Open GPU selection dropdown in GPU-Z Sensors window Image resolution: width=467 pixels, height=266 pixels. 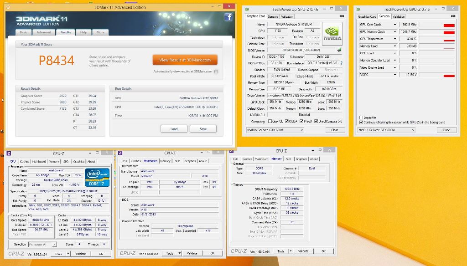pos(386,130)
